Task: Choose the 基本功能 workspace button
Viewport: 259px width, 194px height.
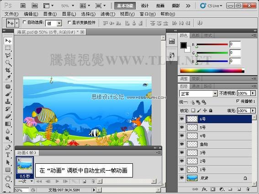Action: click(125, 6)
